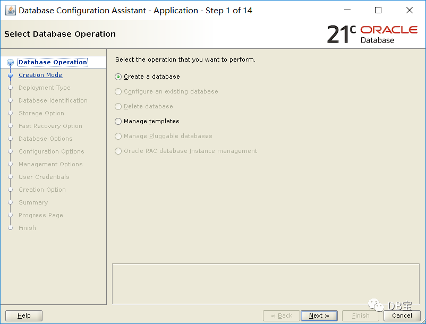Screen dimensions: 426x324
Task: Select the Creation Option step
Action: [42, 190]
